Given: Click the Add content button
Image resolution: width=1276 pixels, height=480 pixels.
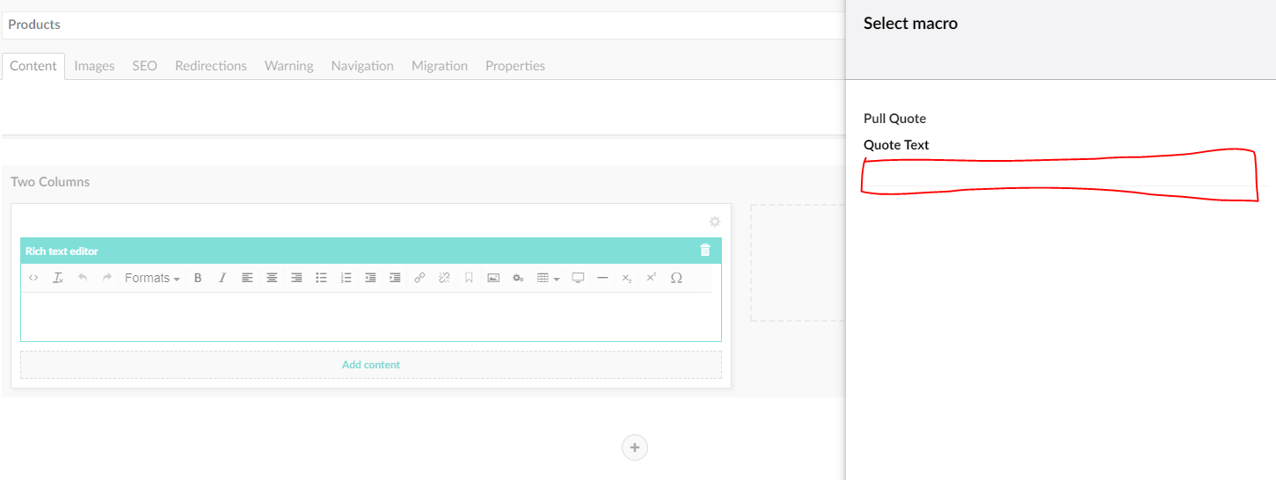Looking at the screenshot, I should click(x=370, y=365).
